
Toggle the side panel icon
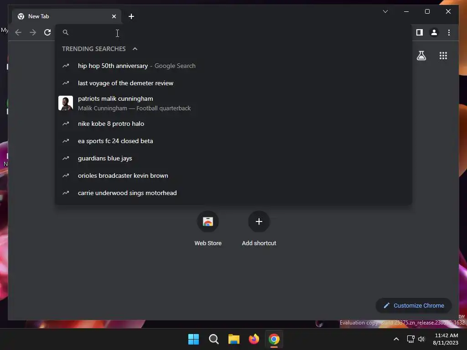point(420,32)
